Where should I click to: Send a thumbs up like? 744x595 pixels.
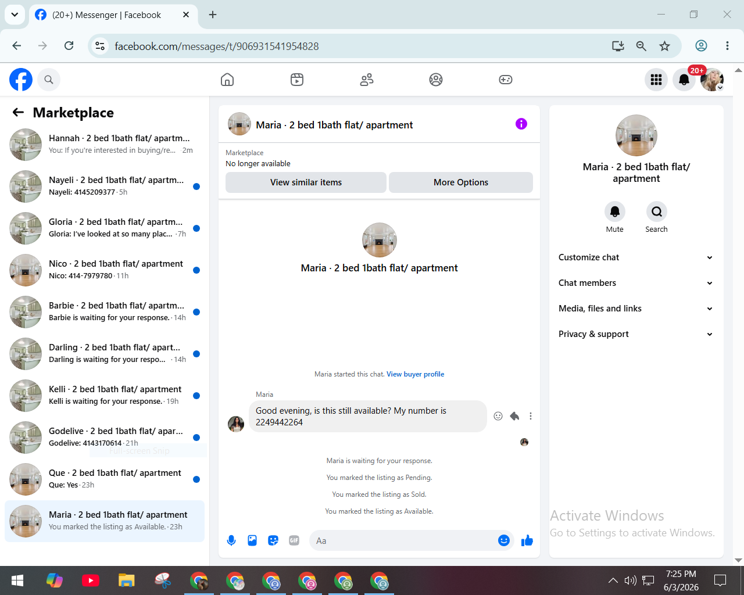click(527, 541)
